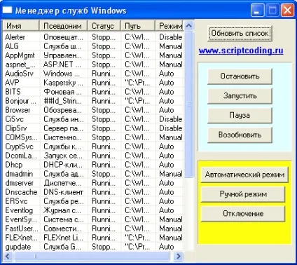This screenshot has height=265, width=297.
Task: Sort by the Путь column header
Action: click(138, 26)
